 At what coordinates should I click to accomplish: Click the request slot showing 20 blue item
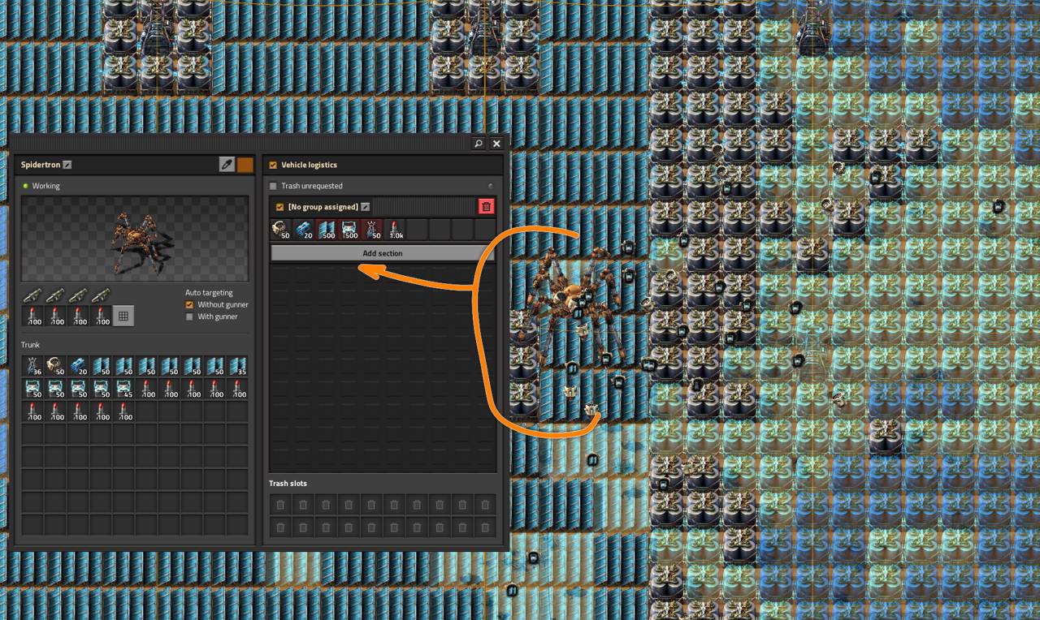(304, 230)
